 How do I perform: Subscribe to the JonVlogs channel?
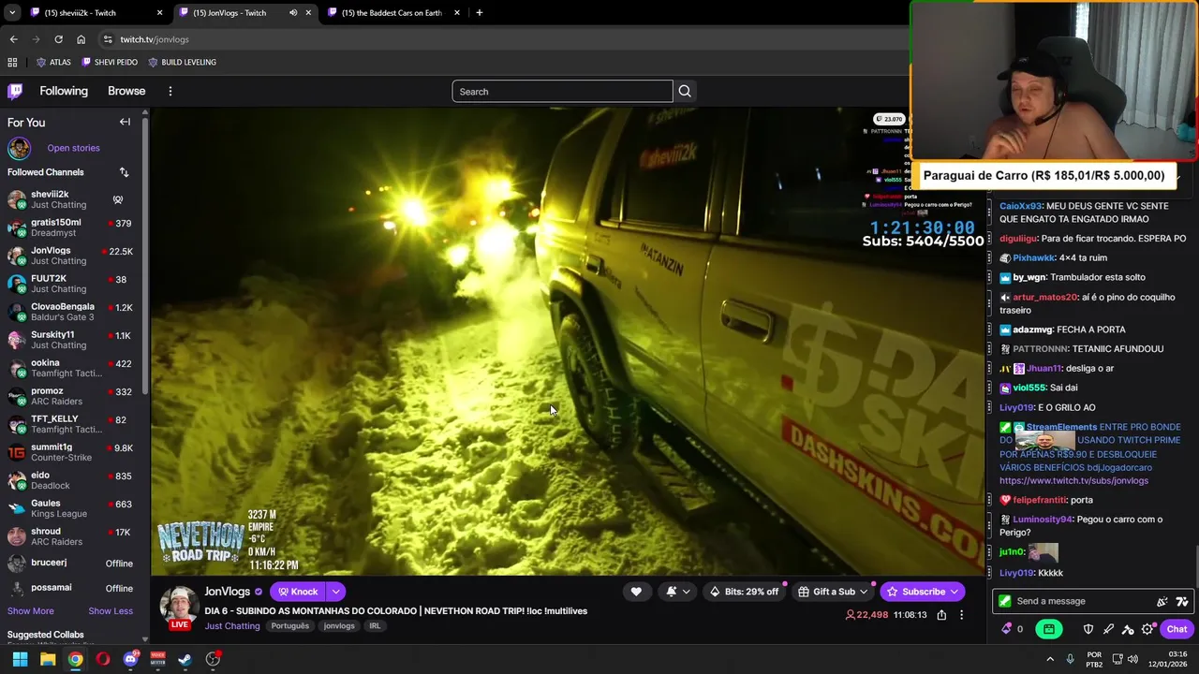pyautogui.click(x=923, y=592)
